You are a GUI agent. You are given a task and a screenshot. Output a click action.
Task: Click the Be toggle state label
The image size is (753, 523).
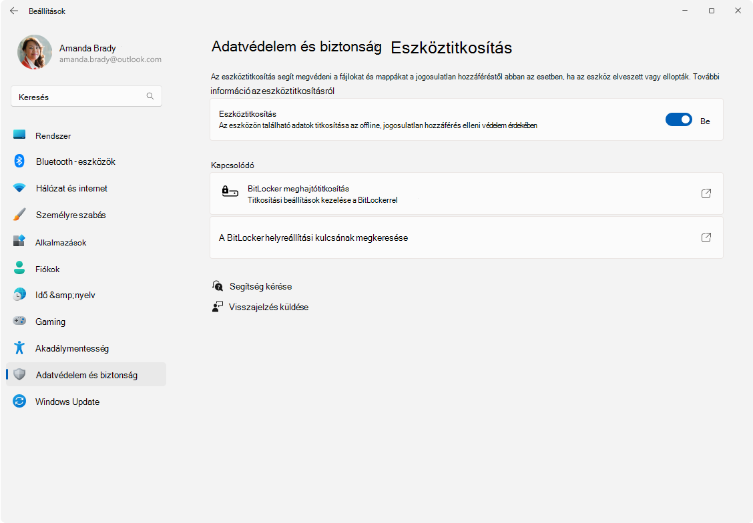pos(705,121)
